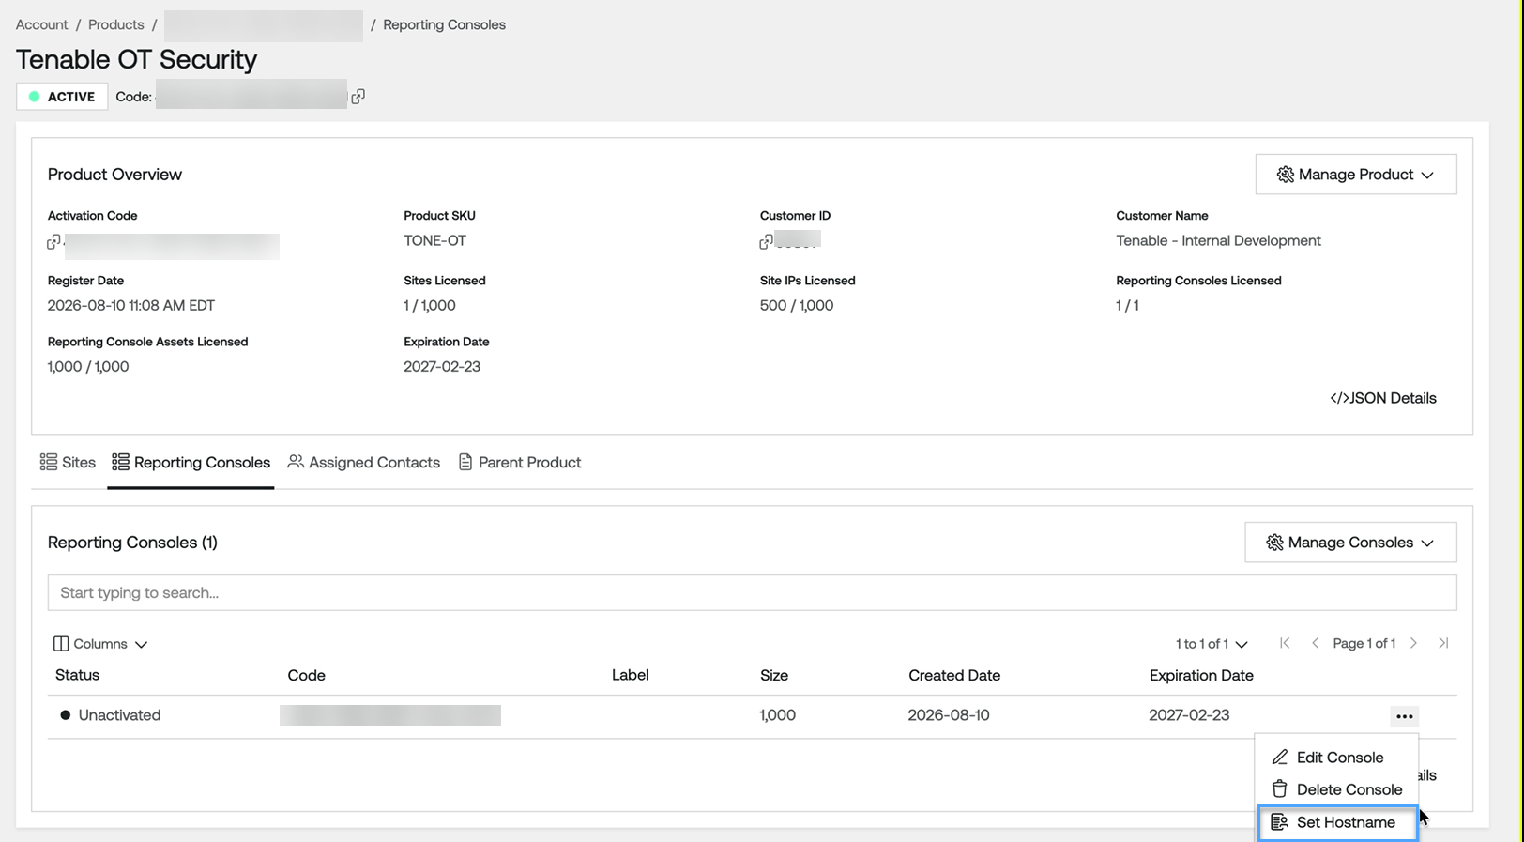Go to previous page of consoles
Image resolution: width=1524 pixels, height=842 pixels.
(1315, 643)
